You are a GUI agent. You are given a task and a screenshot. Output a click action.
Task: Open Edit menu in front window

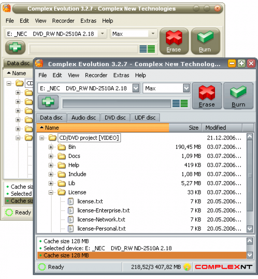pyautogui.click(x=57, y=75)
